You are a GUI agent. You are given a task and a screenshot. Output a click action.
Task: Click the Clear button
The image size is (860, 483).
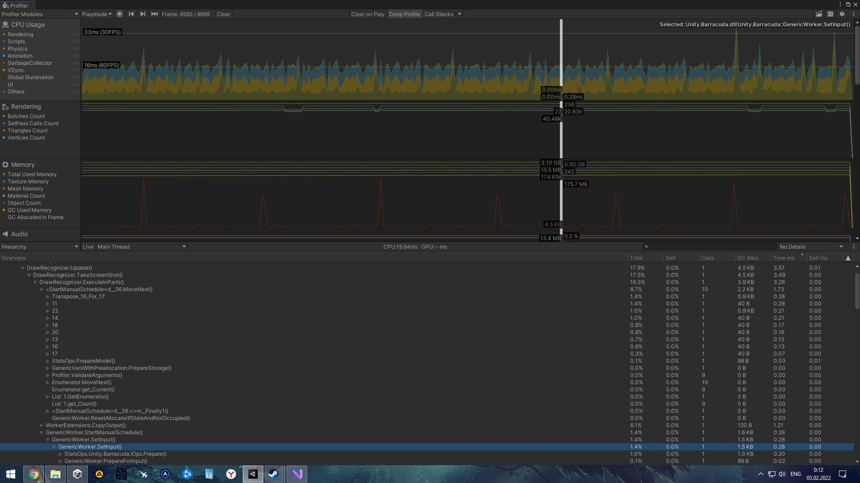[224, 14]
